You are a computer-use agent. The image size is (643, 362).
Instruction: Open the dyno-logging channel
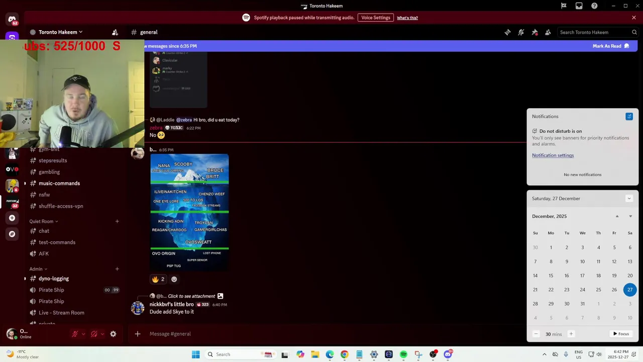coord(54,279)
